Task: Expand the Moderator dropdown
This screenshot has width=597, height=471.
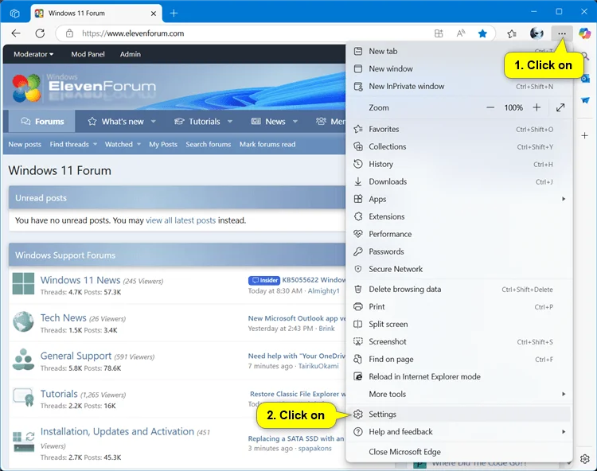Action: tap(33, 54)
